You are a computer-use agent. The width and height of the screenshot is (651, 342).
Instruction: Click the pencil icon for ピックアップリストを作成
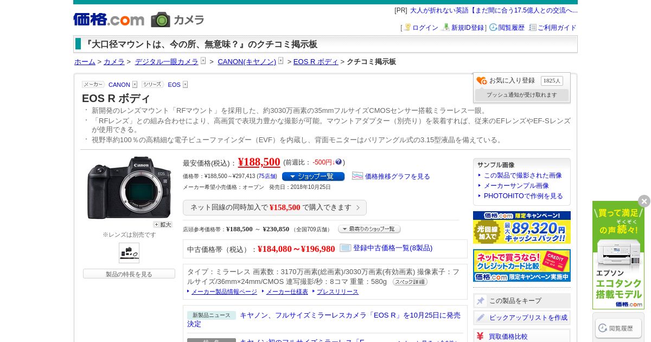click(x=481, y=318)
